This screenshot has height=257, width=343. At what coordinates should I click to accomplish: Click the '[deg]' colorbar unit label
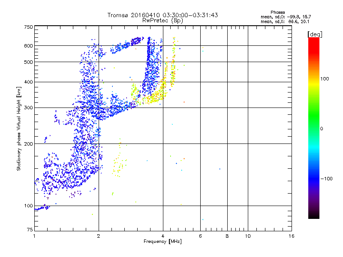click(315, 34)
